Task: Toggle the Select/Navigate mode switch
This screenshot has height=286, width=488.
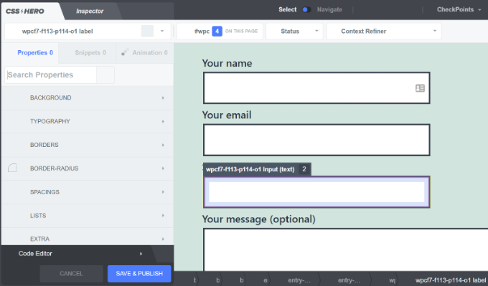Action: coord(306,9)
